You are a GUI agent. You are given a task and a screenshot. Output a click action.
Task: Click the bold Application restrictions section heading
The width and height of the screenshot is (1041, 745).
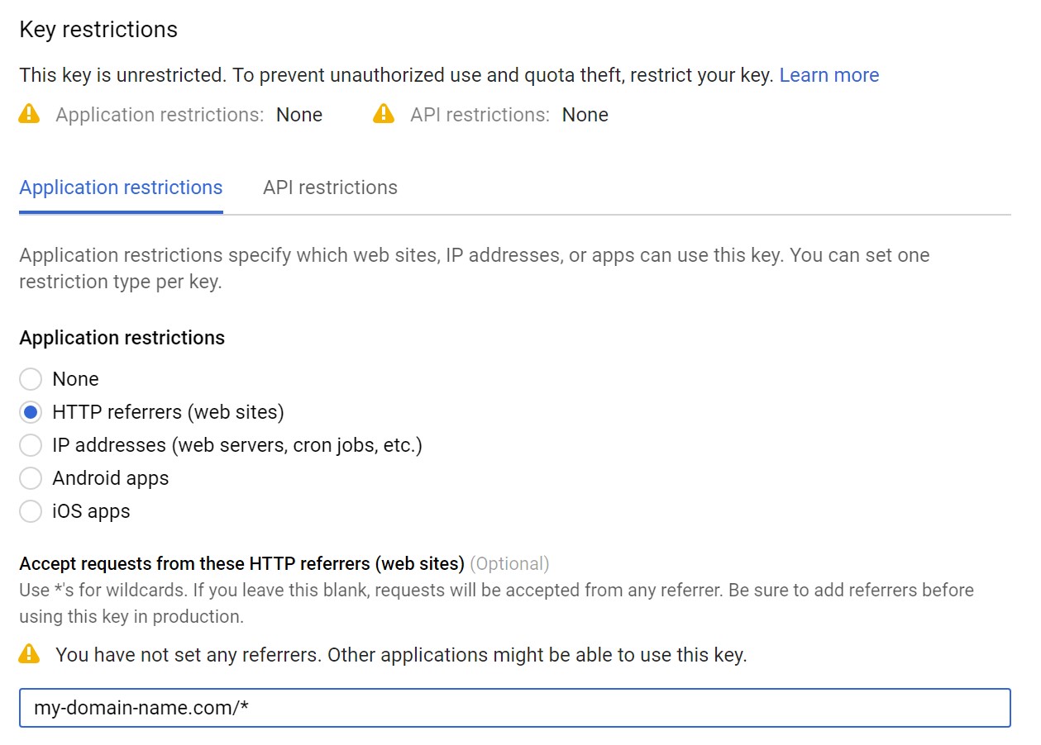[x=122, y=338]
